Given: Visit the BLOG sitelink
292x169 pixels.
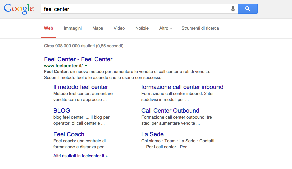Looking at the screenshot, I should tap(61, 110).
